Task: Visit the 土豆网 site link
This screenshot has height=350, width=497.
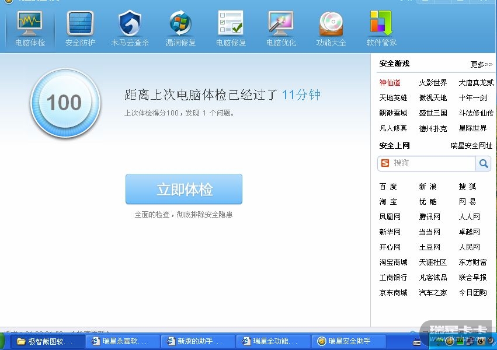Action: pos(429,247)
